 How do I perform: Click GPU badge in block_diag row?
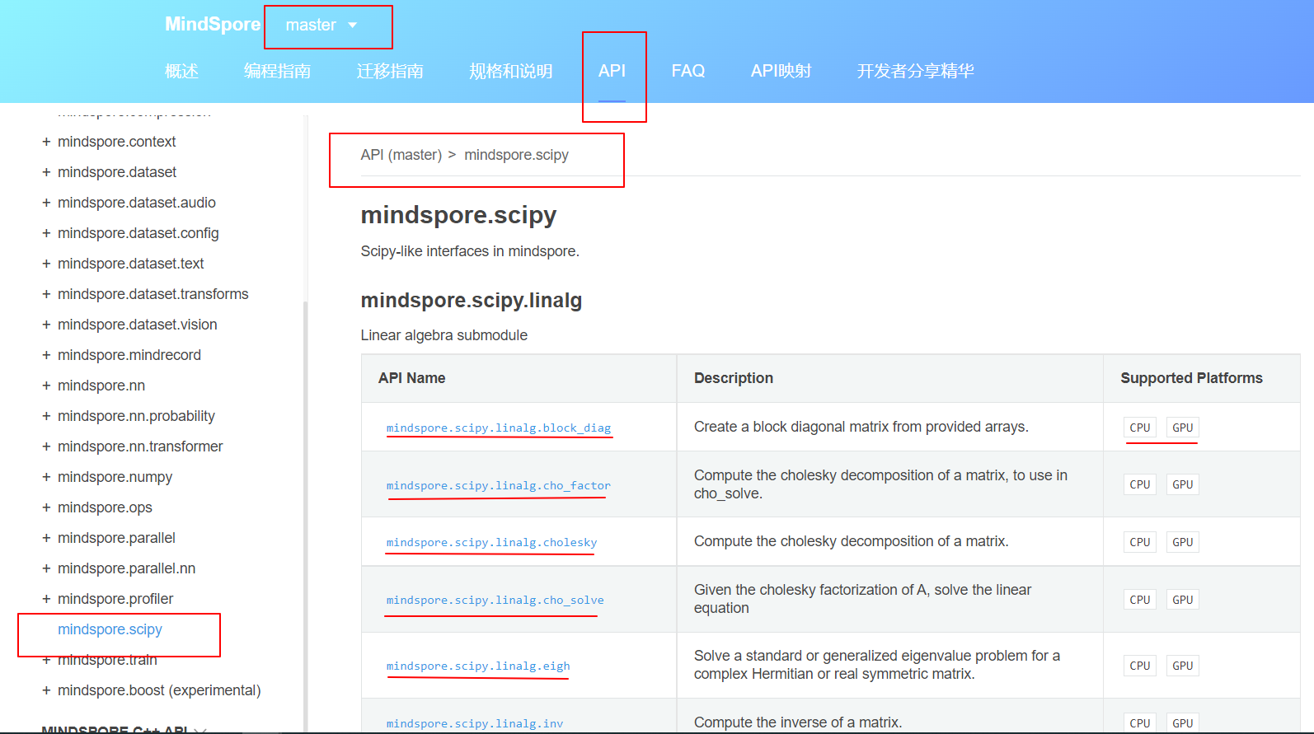click(1183, 428)
